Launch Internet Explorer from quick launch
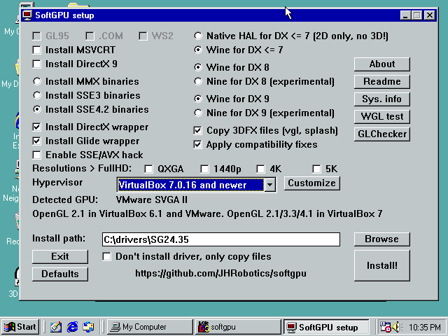The image size is (448, 336). tap(72, 327)
